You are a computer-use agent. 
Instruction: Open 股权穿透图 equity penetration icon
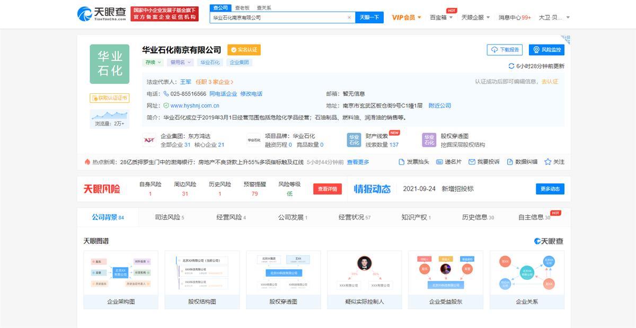[x=429, y=140]
